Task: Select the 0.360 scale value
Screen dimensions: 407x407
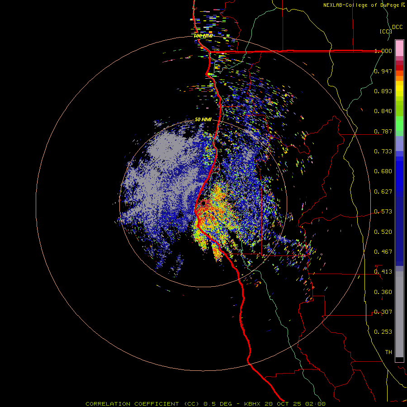Action: (x=383, y=292)
